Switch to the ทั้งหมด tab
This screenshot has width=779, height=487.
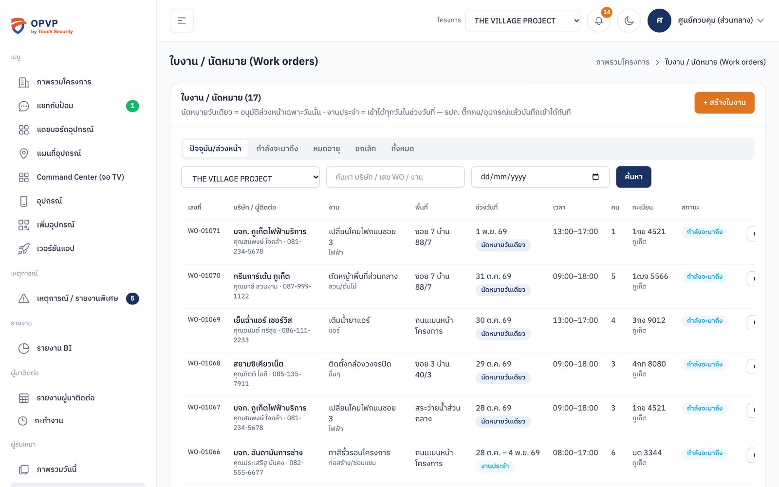click(x=403, y=149)
